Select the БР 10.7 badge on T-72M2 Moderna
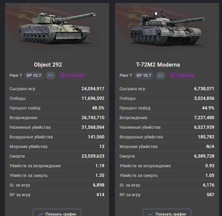The image size is (222, 216). 144,75
